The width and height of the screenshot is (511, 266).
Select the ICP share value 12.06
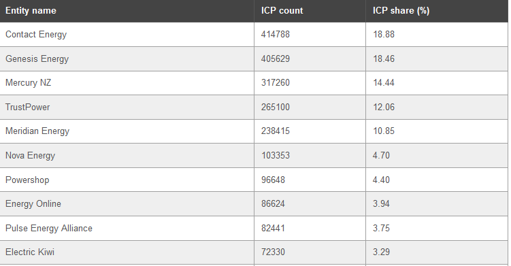click(x=384, y=107)
